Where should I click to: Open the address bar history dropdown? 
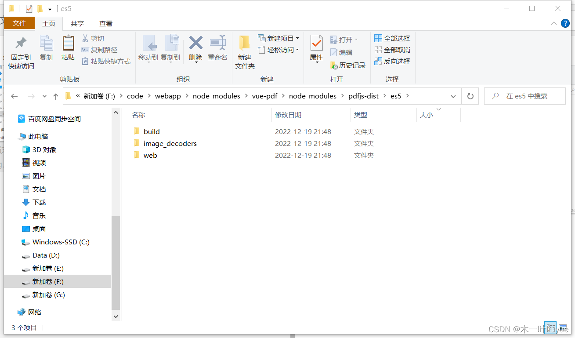click(x=453, y=96)
